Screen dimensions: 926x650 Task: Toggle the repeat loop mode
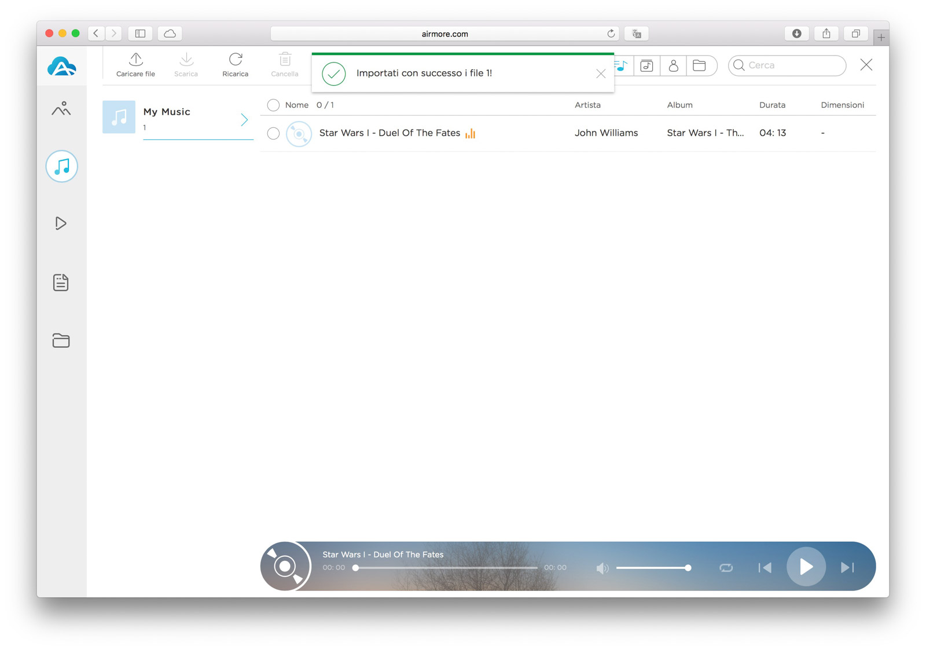pyautogui.click(x=726, y=568)
